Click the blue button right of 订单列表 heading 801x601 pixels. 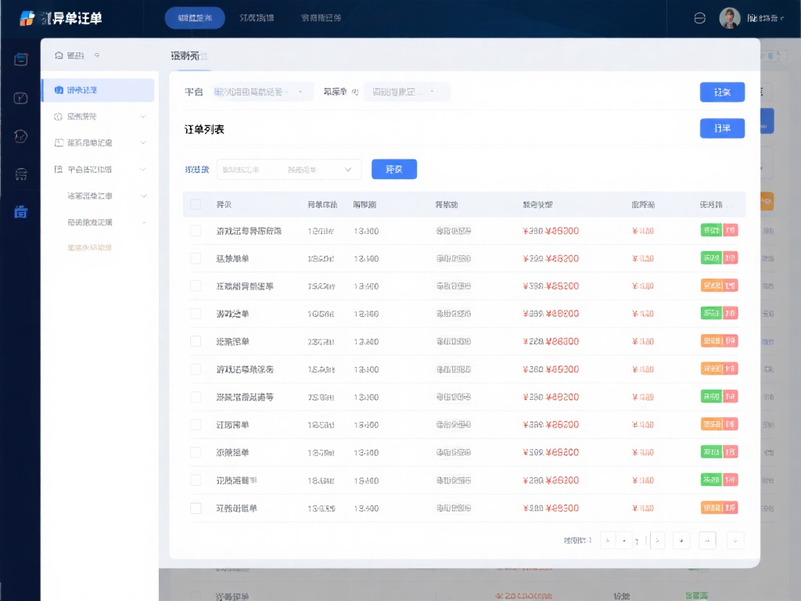pos(721,128)
